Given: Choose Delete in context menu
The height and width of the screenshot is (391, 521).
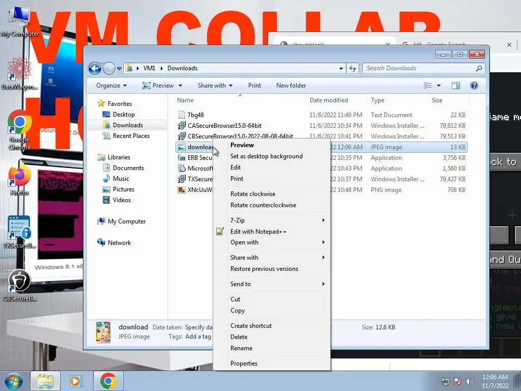Looking at the screenshot, I should [x=239, y=337].
